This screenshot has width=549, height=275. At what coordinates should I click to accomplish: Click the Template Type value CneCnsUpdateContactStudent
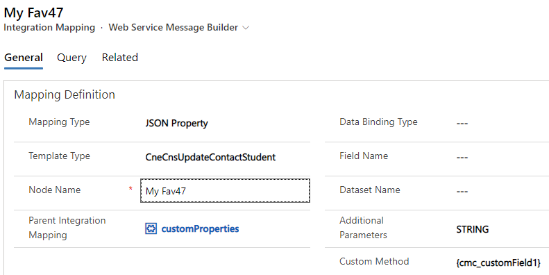click(x=210, y=158)
